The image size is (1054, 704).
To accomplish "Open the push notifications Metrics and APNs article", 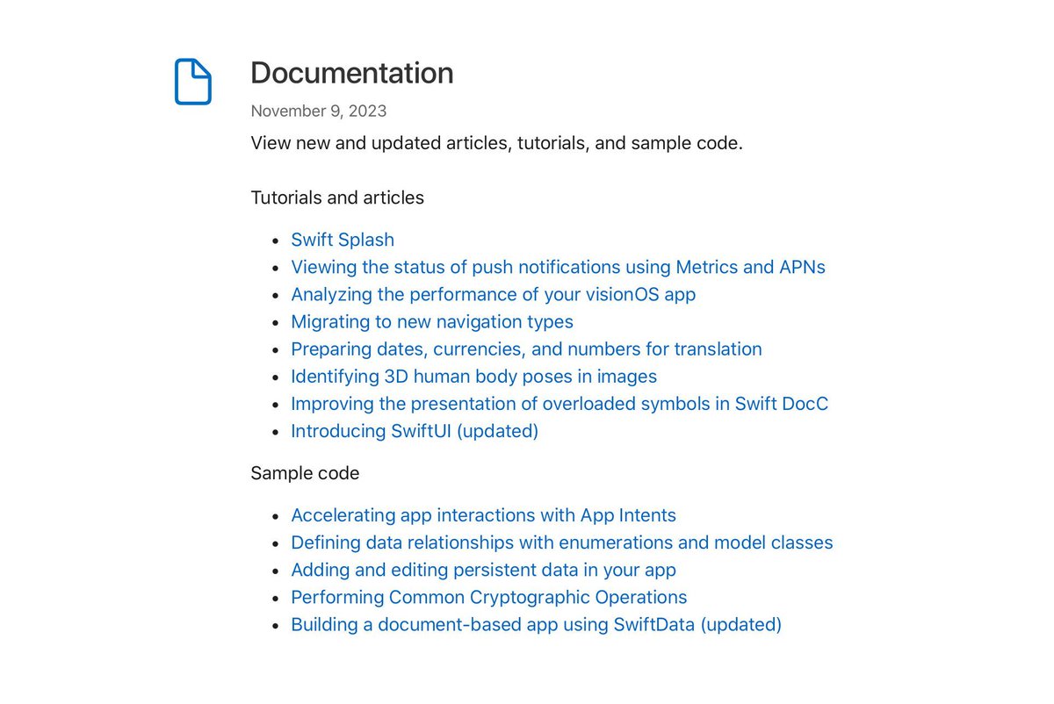I will pos(558,267).
